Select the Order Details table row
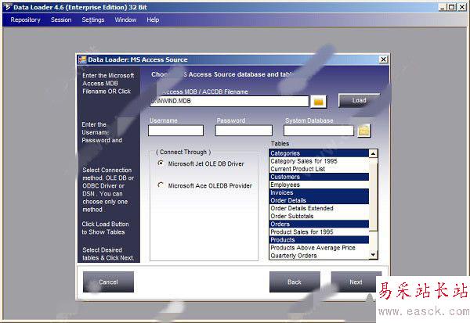The height and width of the screenshot is (323, 470). click(x=320, y=200)
